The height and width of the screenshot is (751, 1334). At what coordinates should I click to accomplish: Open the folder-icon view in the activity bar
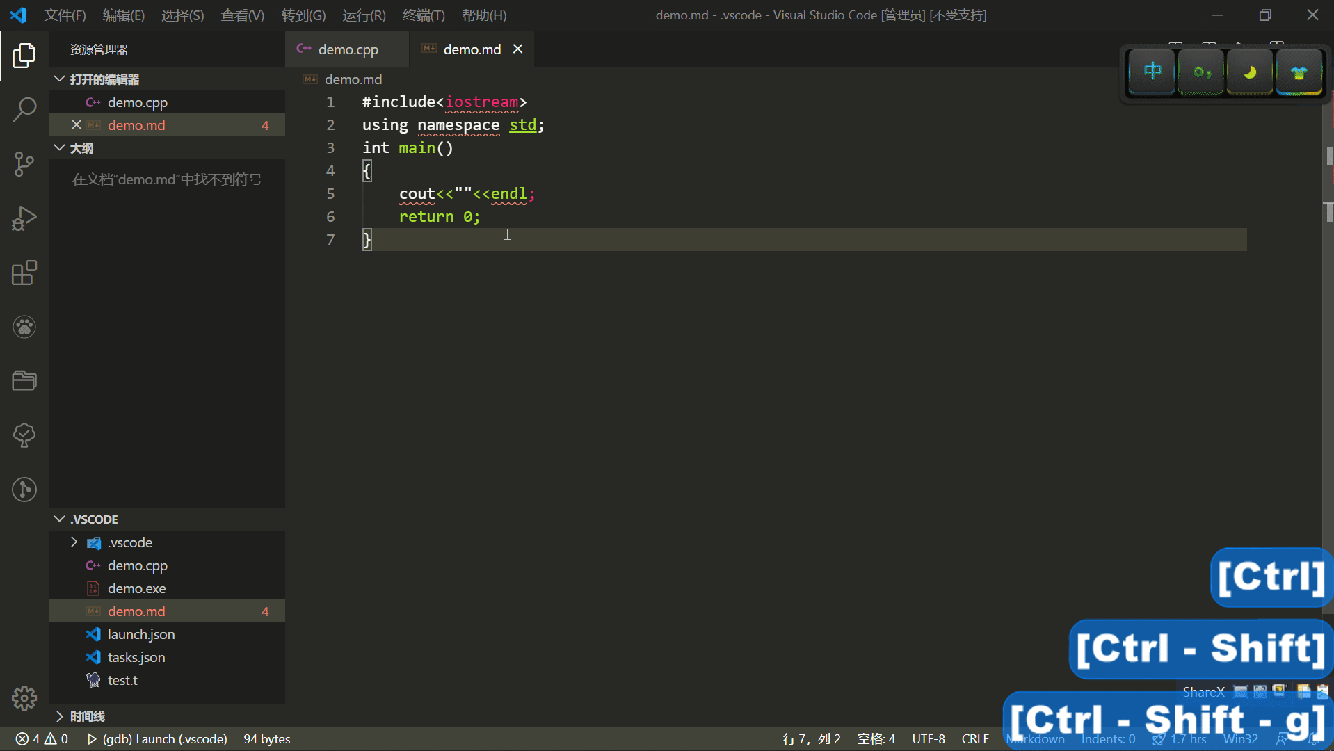pyautogui.click(x=24, y=380)
